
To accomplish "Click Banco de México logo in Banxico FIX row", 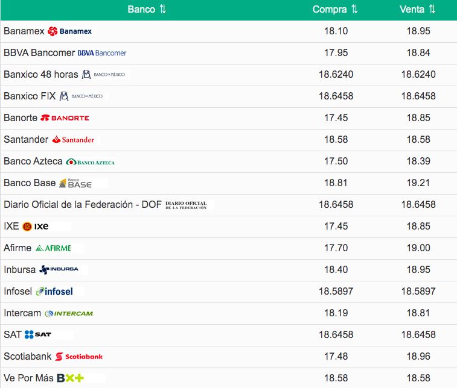I will 81,96.
